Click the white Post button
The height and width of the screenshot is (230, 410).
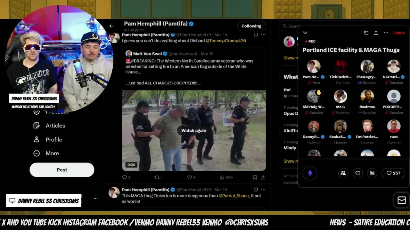tap(62, 170)
